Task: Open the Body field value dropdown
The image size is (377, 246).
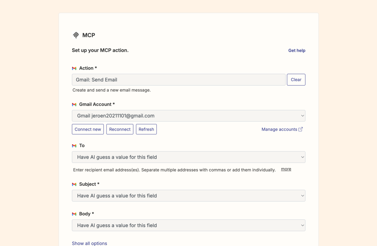Action: [188, 225]
